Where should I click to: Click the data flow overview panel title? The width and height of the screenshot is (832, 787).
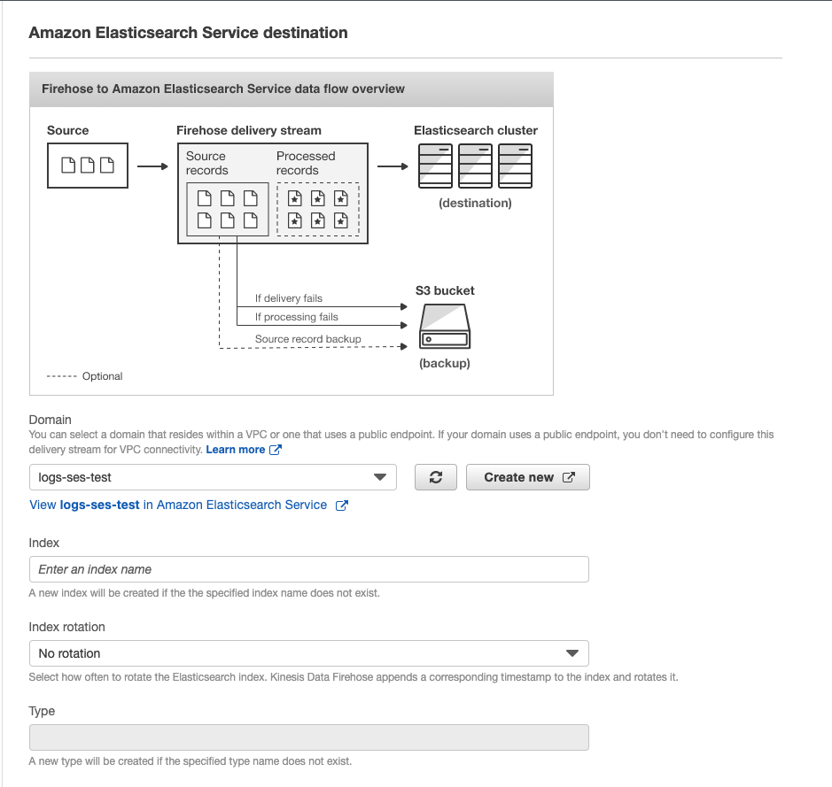pyautogui.click(x=223, y=89)
